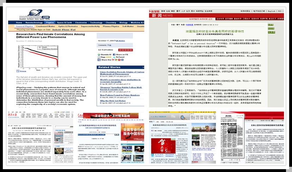Click the 一流金融资讯 banner
292x172 pixels.
(x=111, y=116)
